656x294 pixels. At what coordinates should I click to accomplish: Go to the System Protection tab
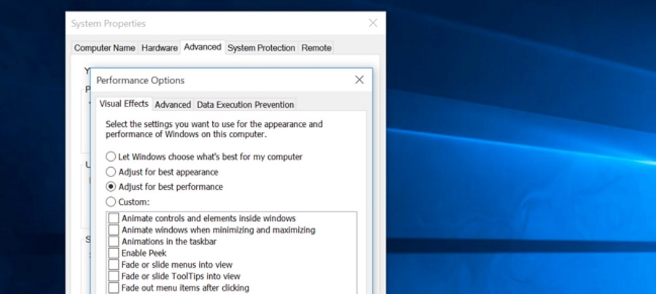tap(261, 48)
